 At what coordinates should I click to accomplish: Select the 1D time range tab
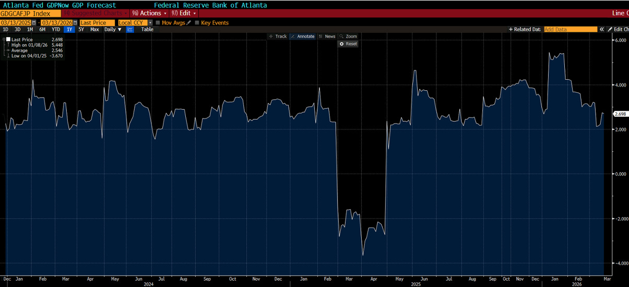click(6, 29)
